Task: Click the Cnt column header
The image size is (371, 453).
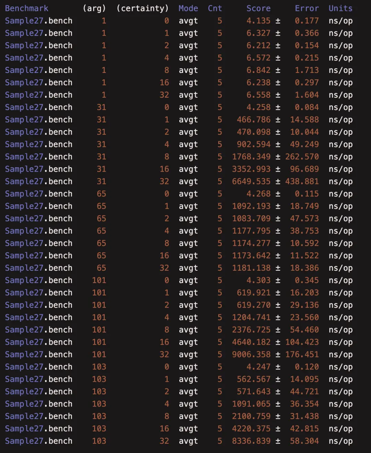Action: [215, 8]
